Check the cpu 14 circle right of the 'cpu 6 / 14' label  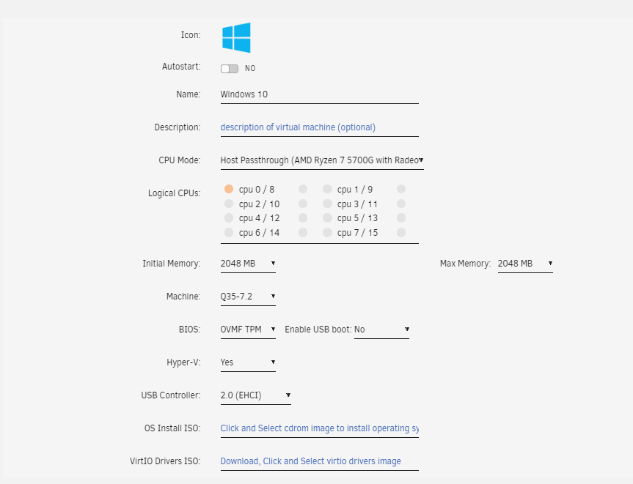pyautogui.click(x=303, y=233)
